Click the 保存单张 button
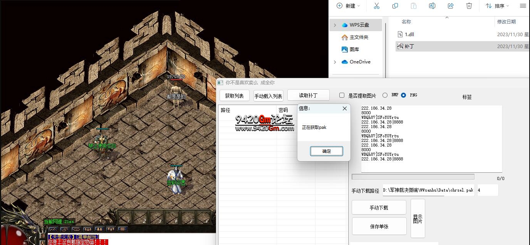This screenshot has width=530, height=245. coord(379,226)
